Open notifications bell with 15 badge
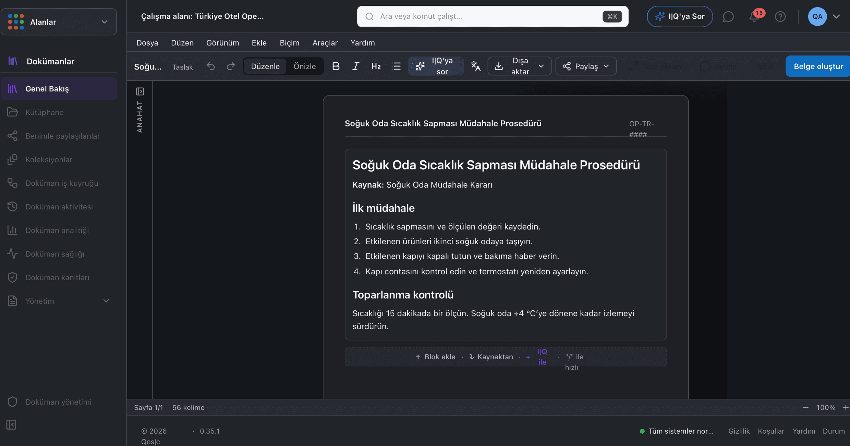The image size is (850, 446). (755, 16)
